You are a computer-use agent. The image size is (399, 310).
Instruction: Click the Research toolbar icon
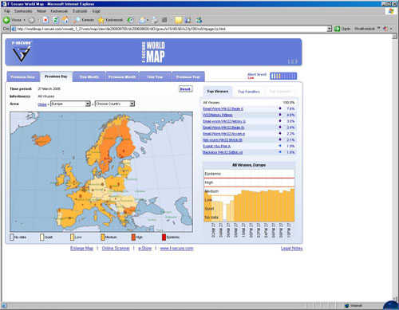tap(188, 20)
